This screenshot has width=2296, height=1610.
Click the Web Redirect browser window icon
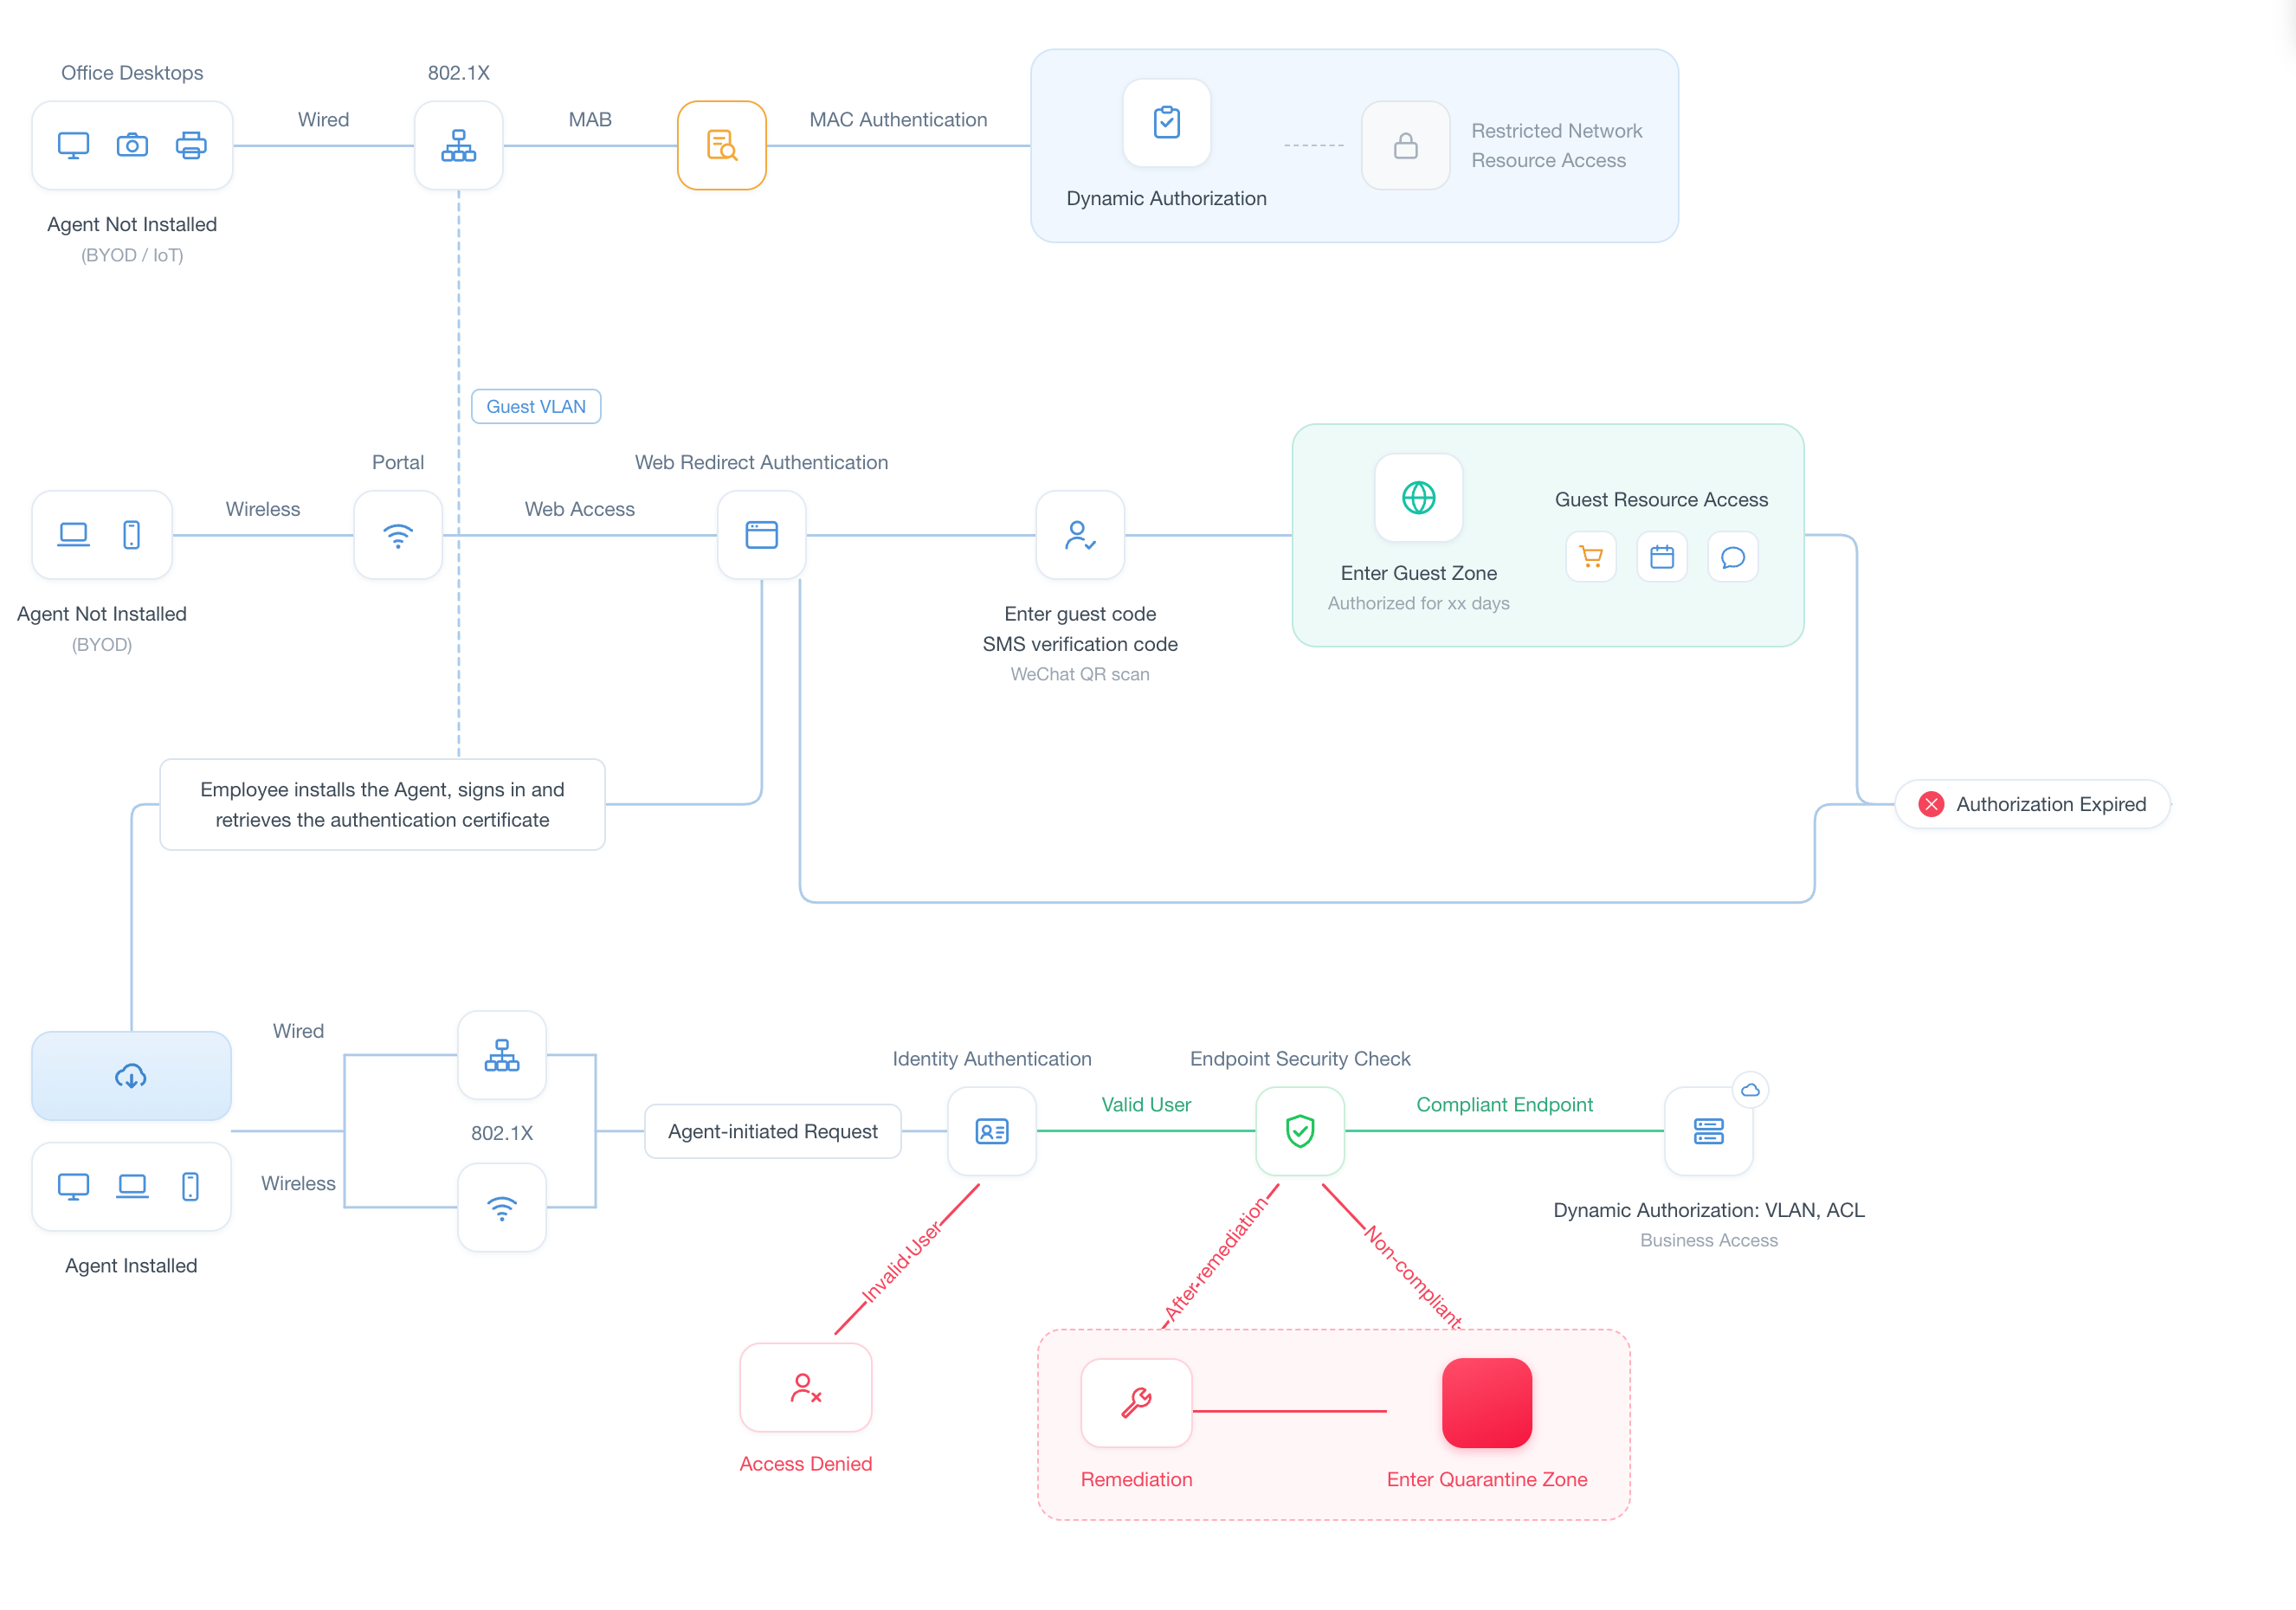[761, 535]
